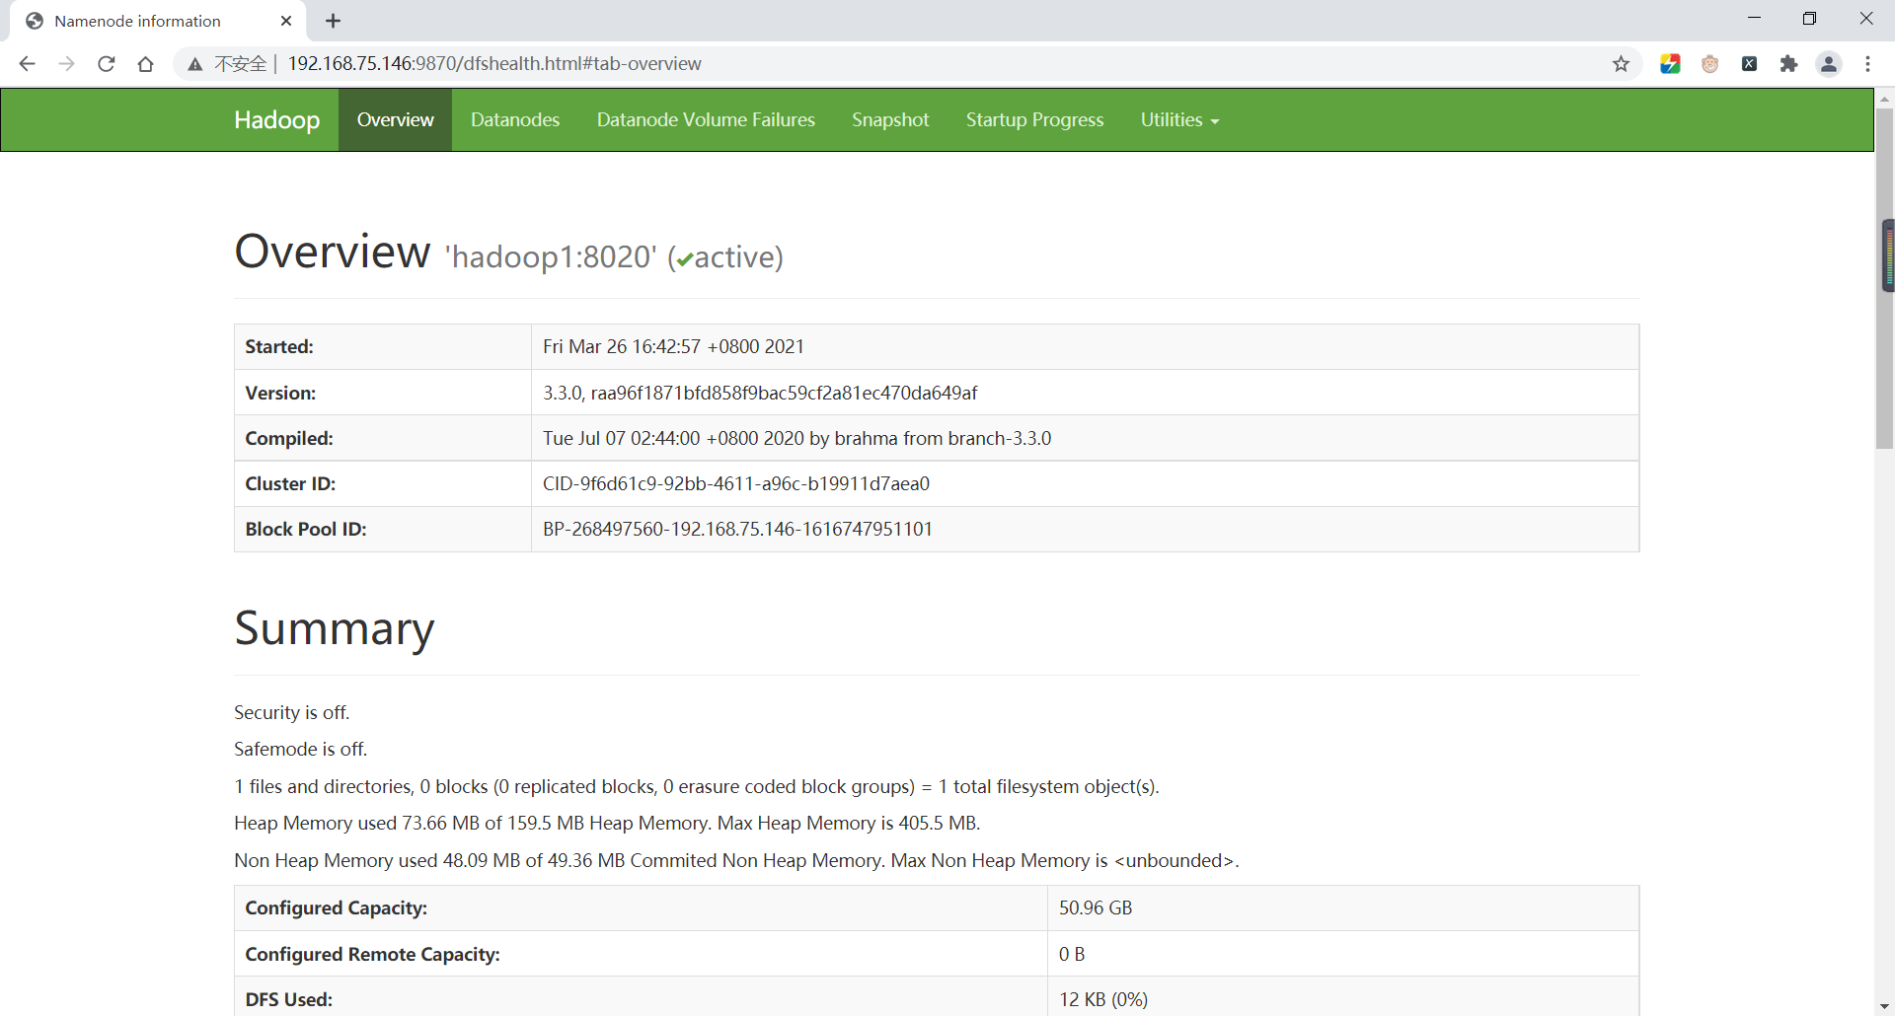This screenshot has width=1895, height=1016.
Task: Bookmark this page with the star
Action: [x=1621, y=64]
